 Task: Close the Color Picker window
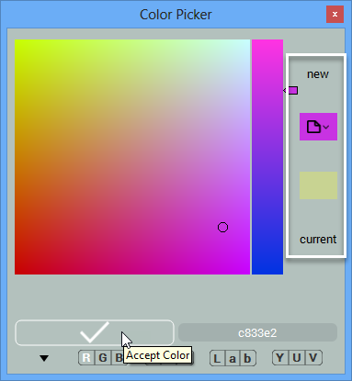(x=335, y=15)
